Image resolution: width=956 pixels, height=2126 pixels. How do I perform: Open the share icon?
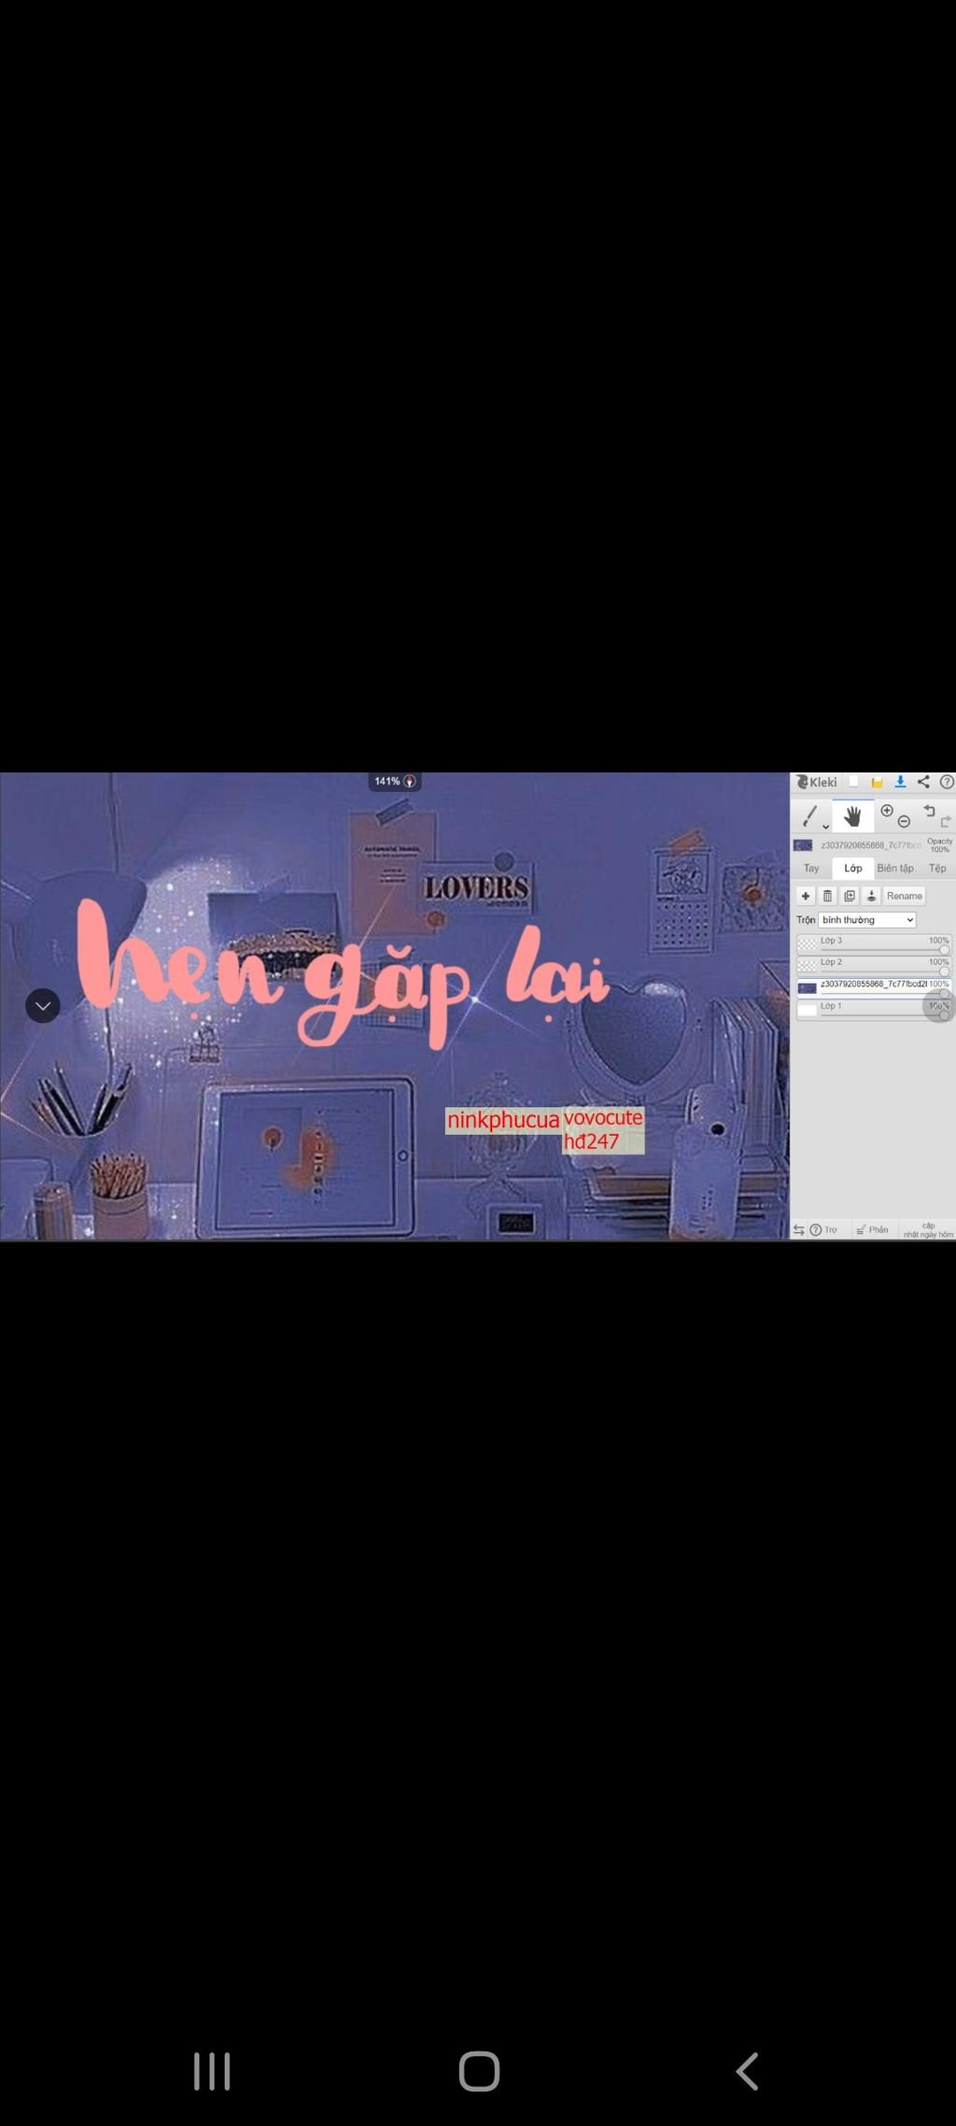923,782
